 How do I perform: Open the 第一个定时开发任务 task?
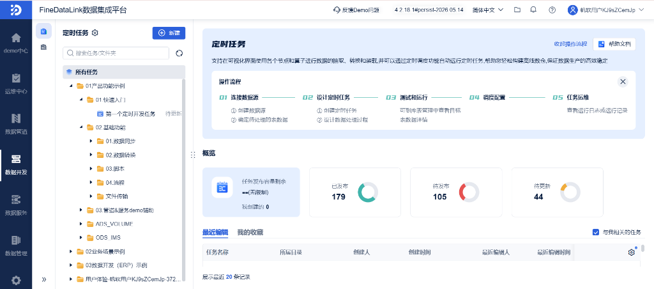pyautogui.click(x=130, y=114)
